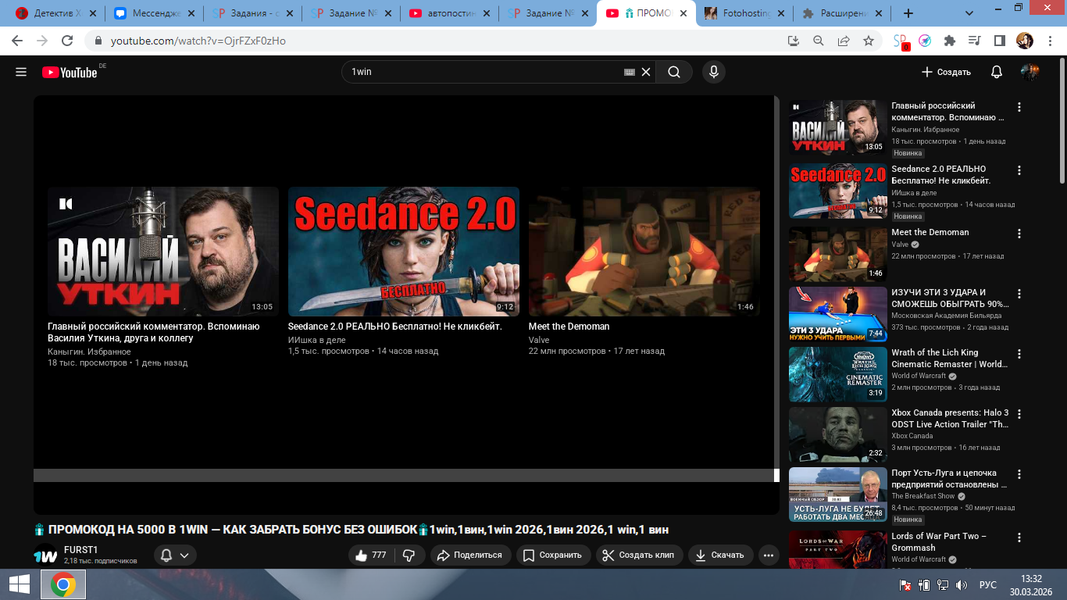
Task: Open the YouTube guide hamburger menu
Action: (21, 72)
